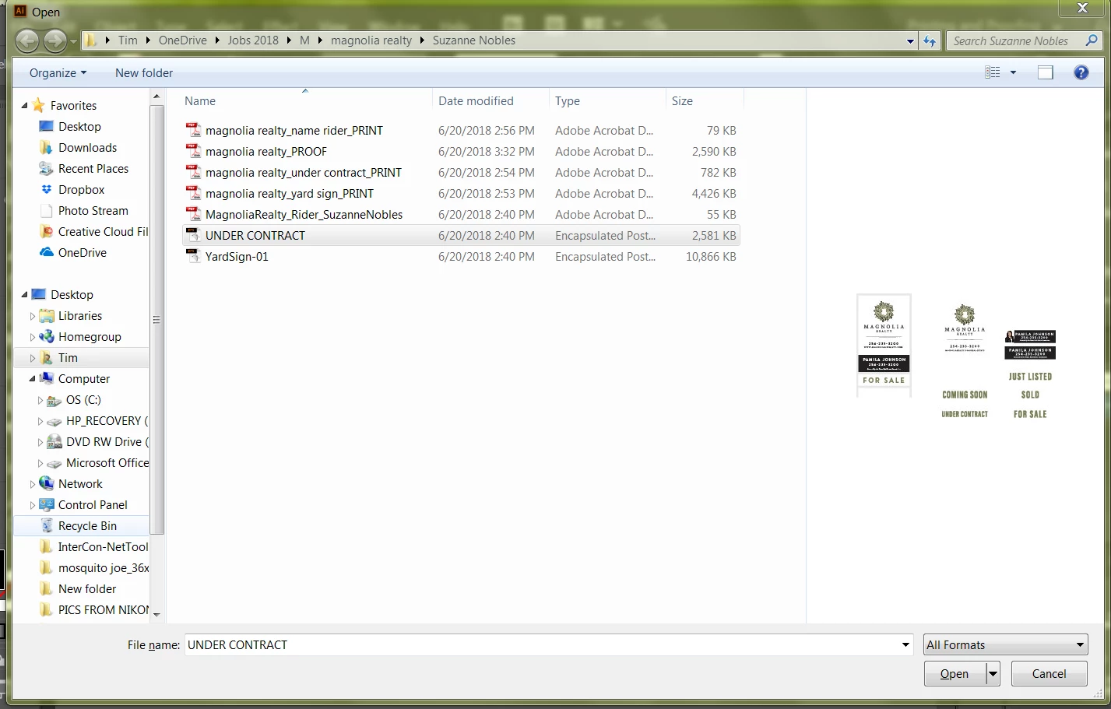Click the navigation pane scroll down arrow
1111x709 pixels.
click(156, 615)
